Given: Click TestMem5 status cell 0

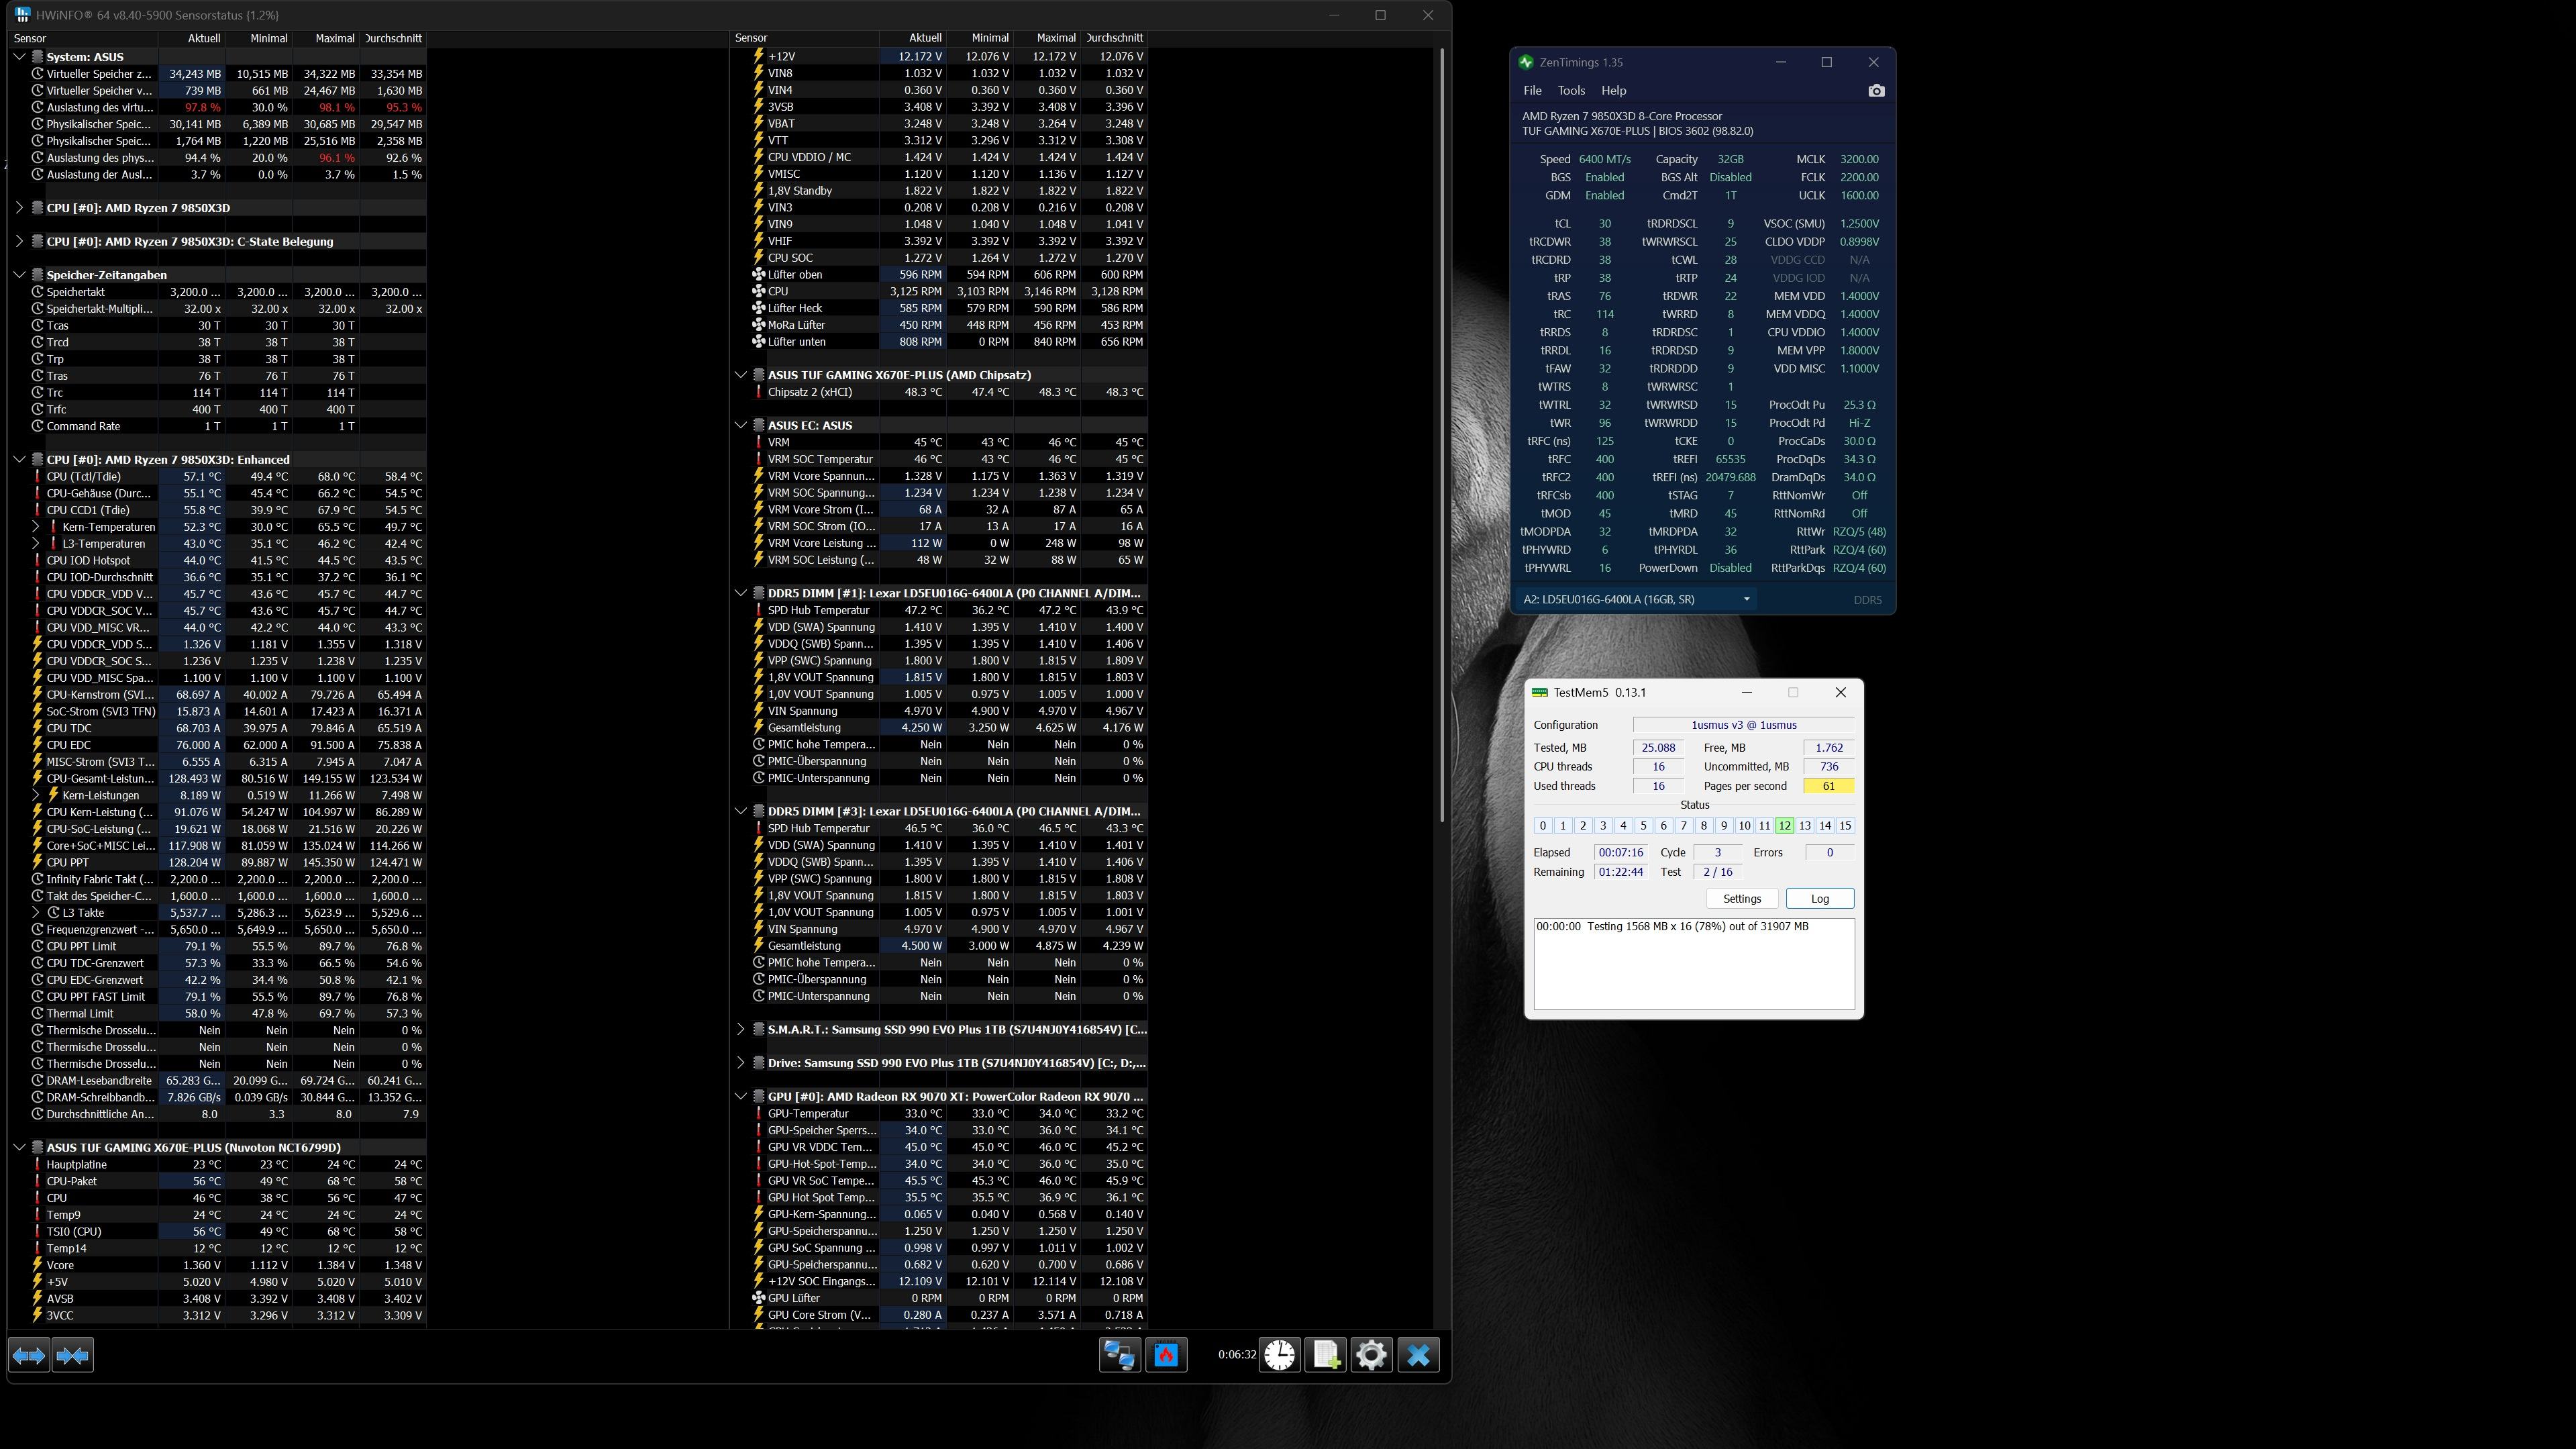Looking at the screenshot, I should pos(1543,826).
